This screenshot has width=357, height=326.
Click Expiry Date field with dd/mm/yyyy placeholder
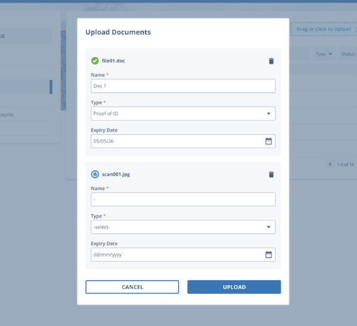[x=183, y=254]
